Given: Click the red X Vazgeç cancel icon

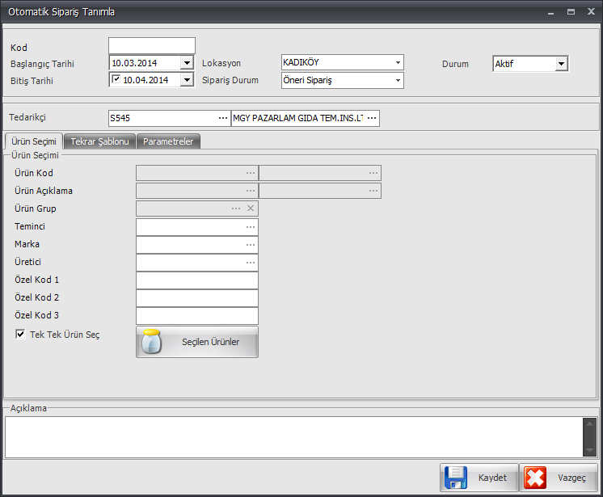Looking at the screenshot, I should (x=535, y=478).
